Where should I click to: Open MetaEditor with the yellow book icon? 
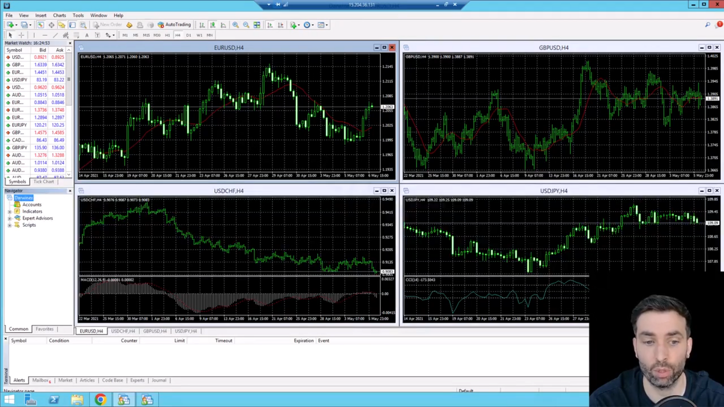click(129, 25)
